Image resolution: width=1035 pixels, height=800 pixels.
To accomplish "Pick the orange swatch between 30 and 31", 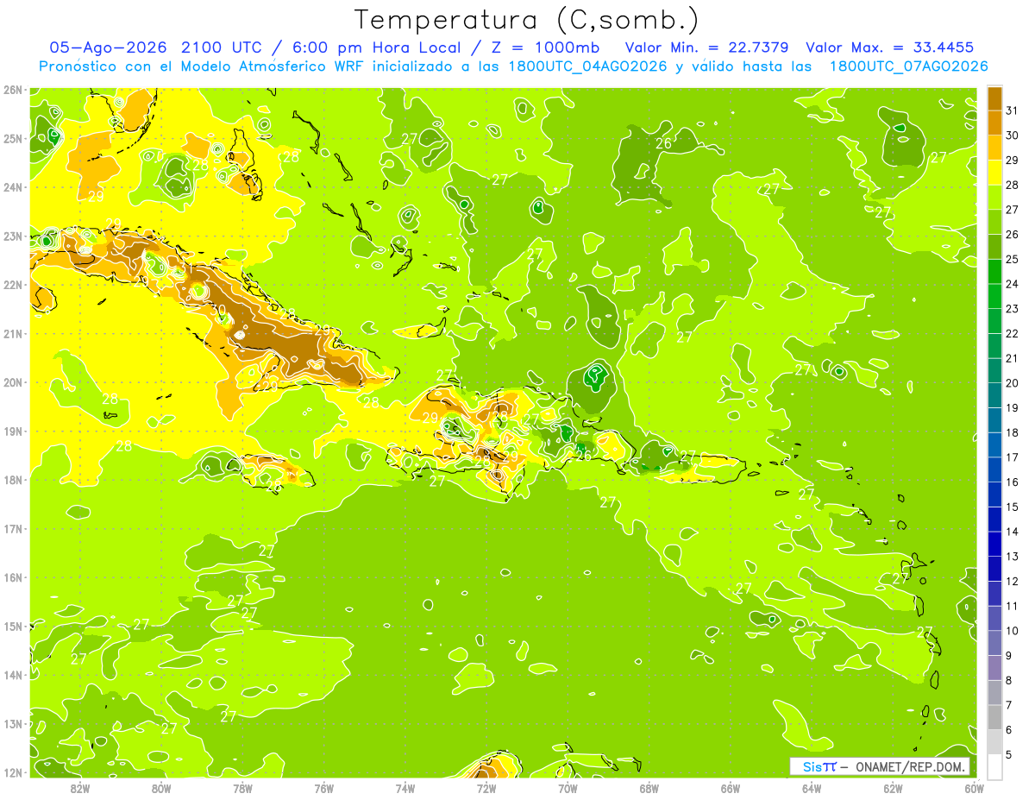I will (x=994, y=123).
